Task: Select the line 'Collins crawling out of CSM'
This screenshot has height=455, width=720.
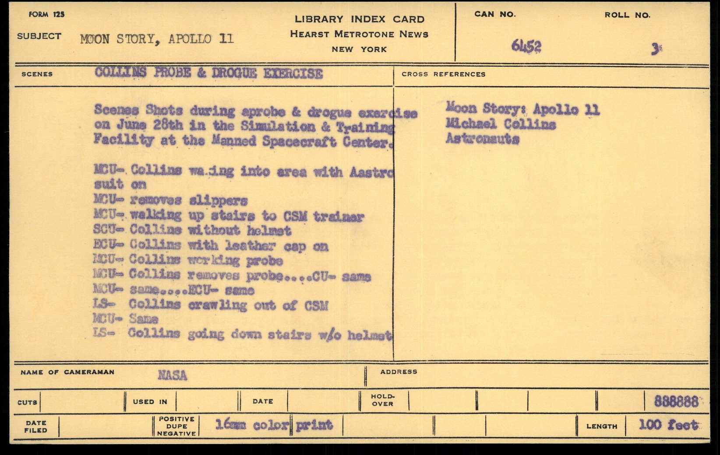Action: [x=228, y=305]
